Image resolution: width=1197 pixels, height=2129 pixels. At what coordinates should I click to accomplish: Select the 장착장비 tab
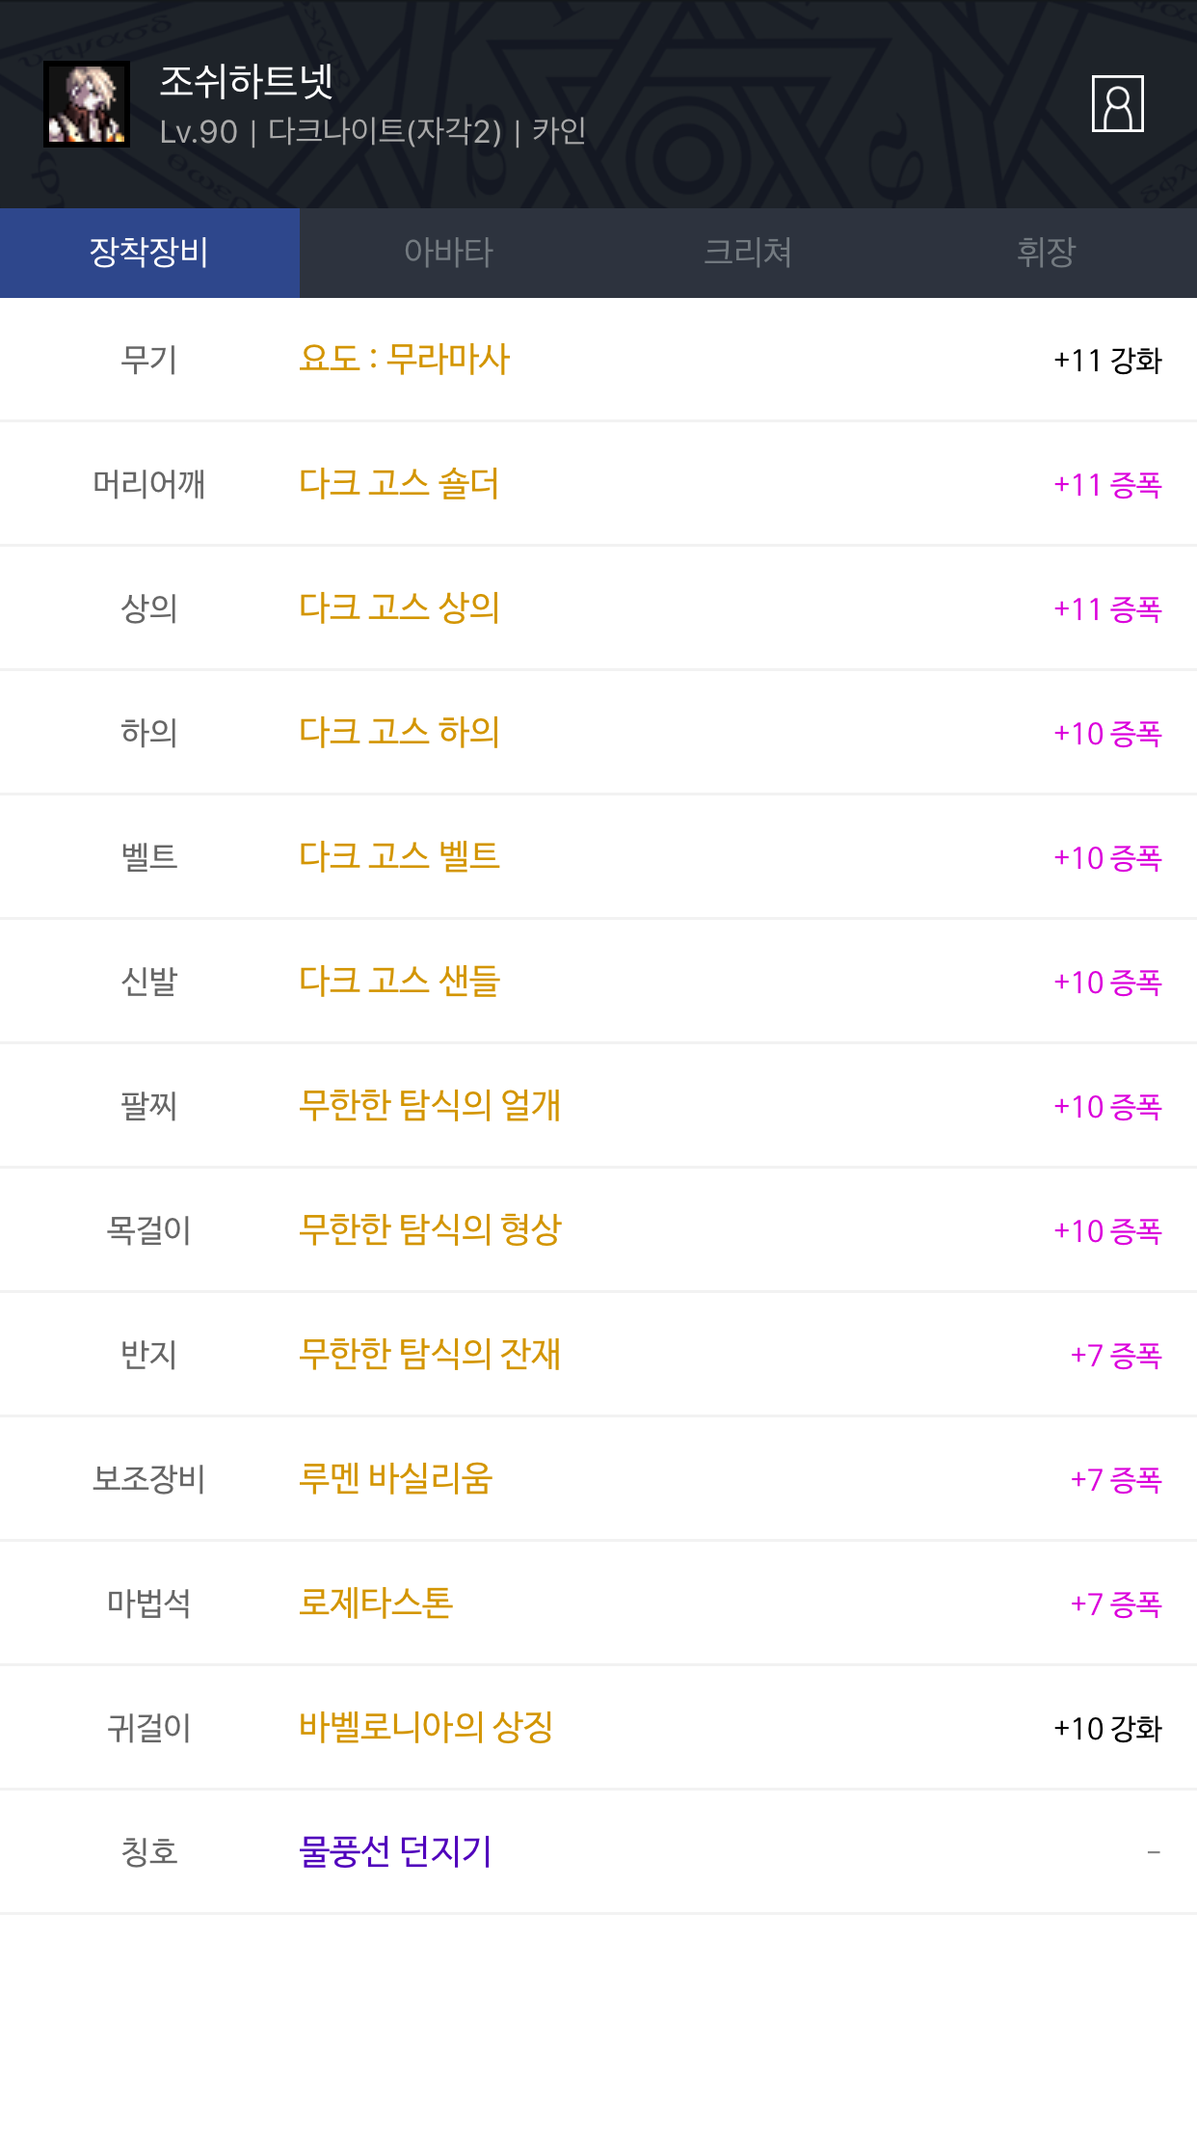pyautogui.click(x=149, y=253)
